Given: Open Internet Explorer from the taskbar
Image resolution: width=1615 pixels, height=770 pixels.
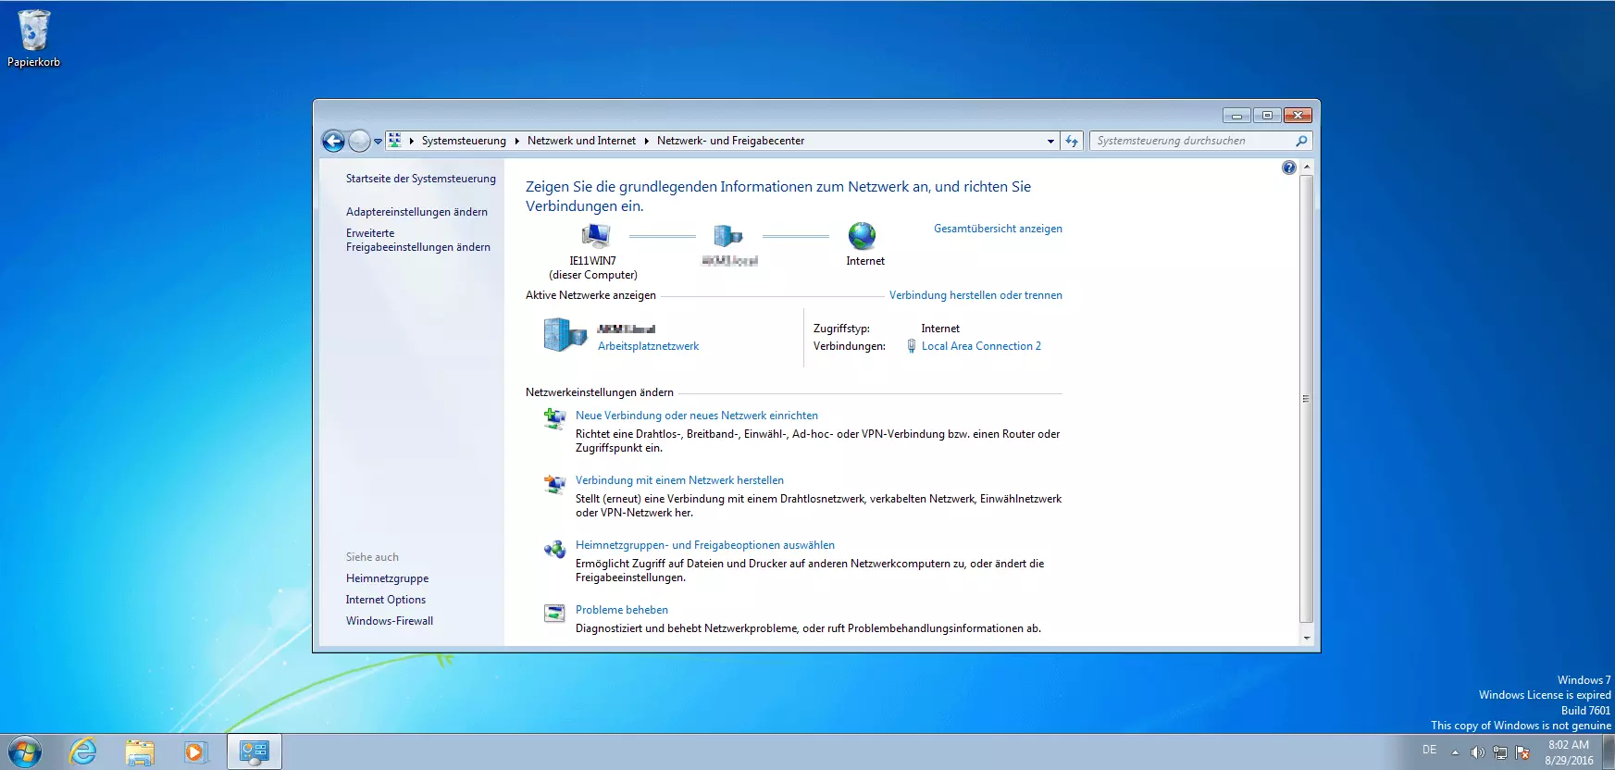Looking at the screenshot, I should (x=83, y=751).
